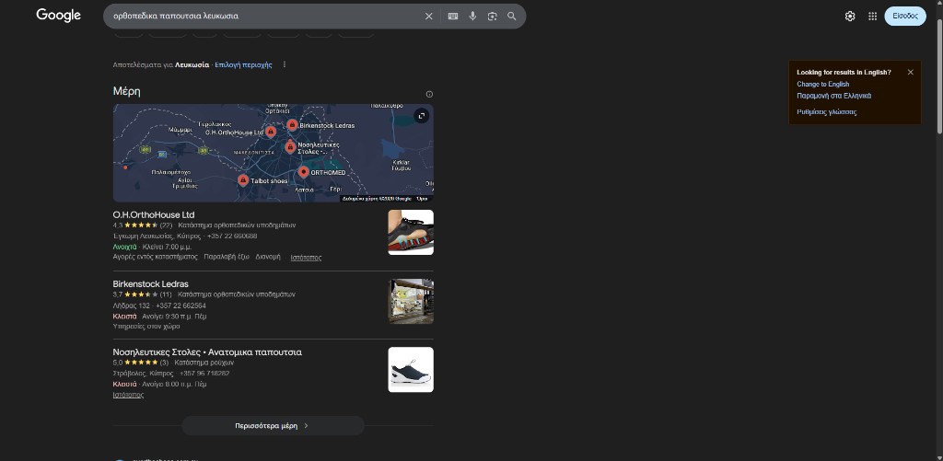Image resolution: width=943 pixels, height=461 pixels.
Task: Open O.H.OrthoHouse Ltd listing title
Action: [x=154, y=214]
